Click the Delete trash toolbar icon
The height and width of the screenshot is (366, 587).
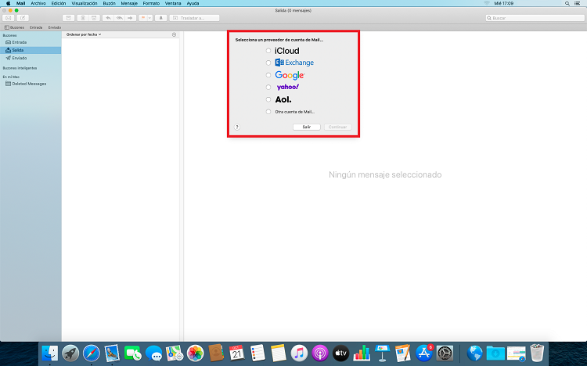(x=83, y=18)
